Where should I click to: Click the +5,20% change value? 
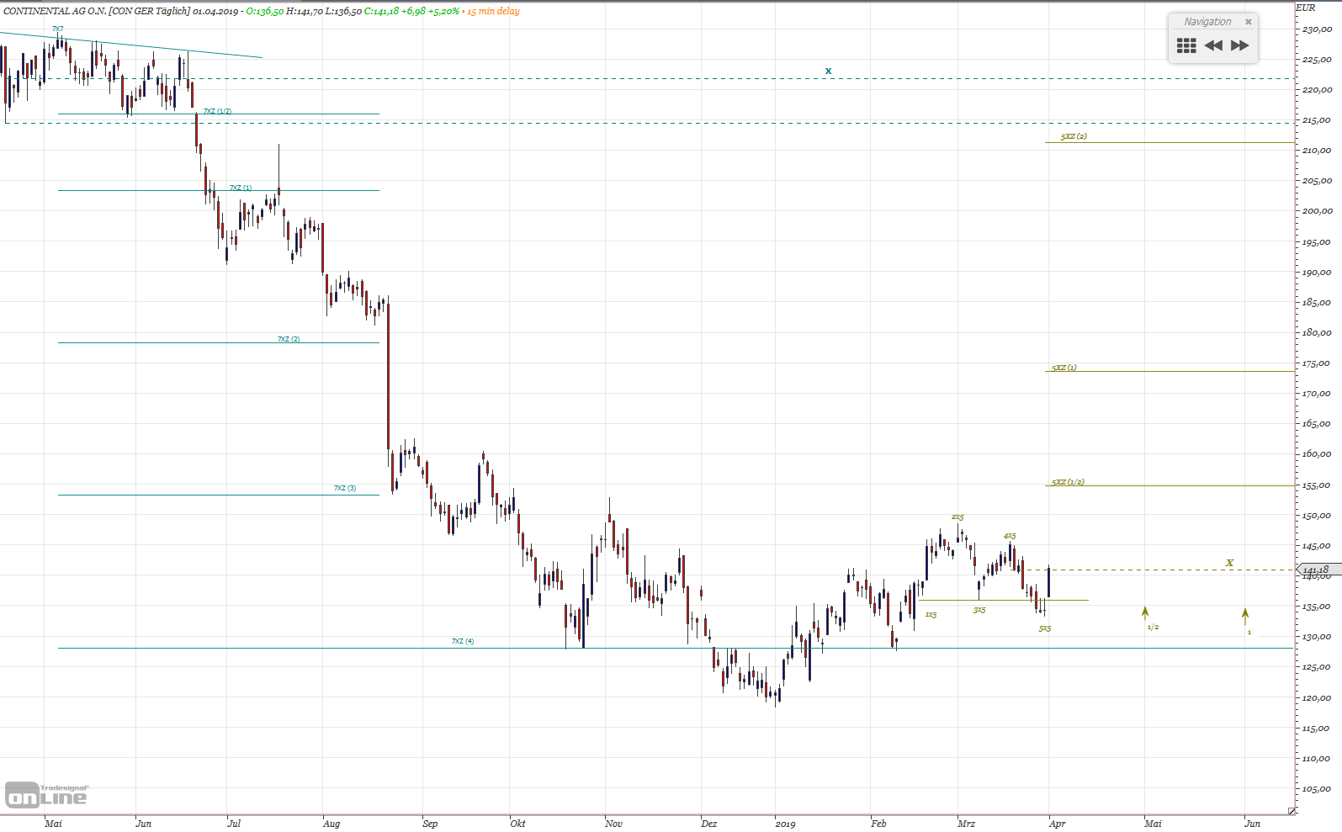pos(443,11)
